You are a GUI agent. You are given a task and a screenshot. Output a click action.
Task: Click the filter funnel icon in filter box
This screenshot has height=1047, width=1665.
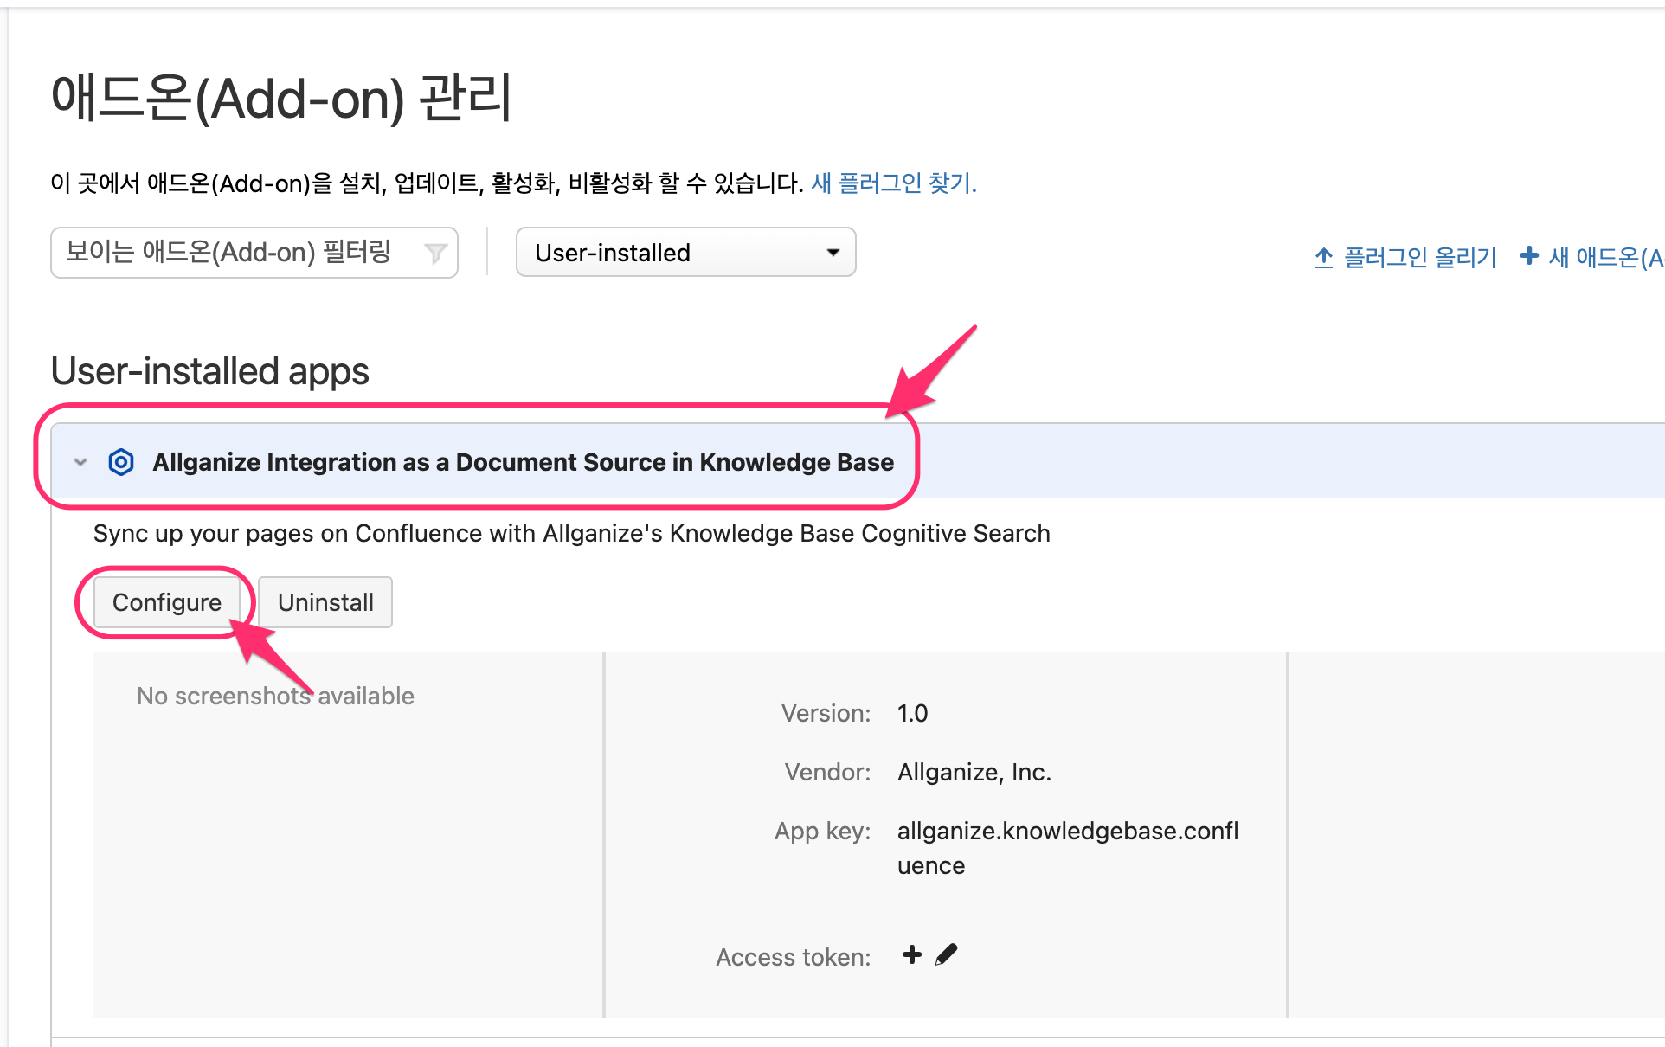tap(435, 253)
